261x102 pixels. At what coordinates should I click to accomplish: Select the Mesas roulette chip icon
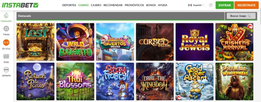coord(6,29)
